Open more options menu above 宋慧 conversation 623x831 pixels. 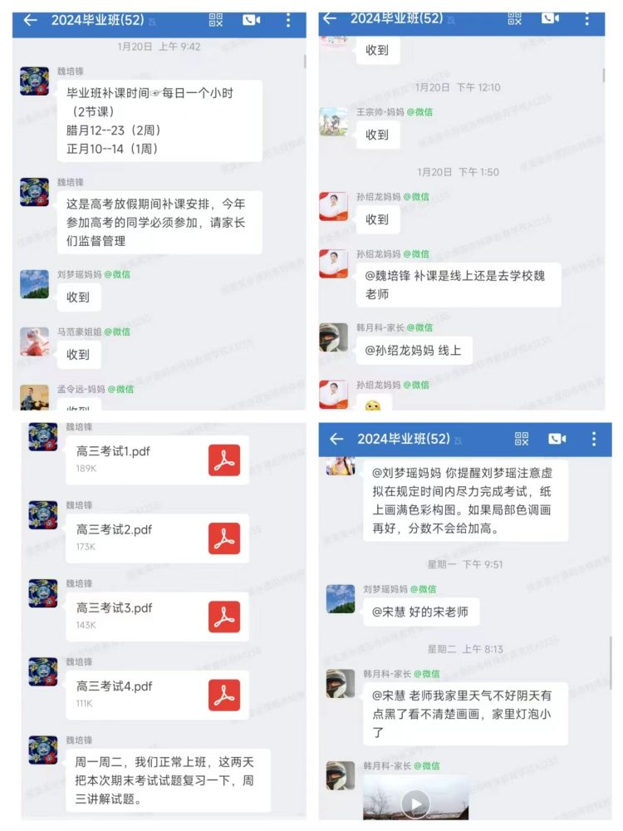click(594, 439)
